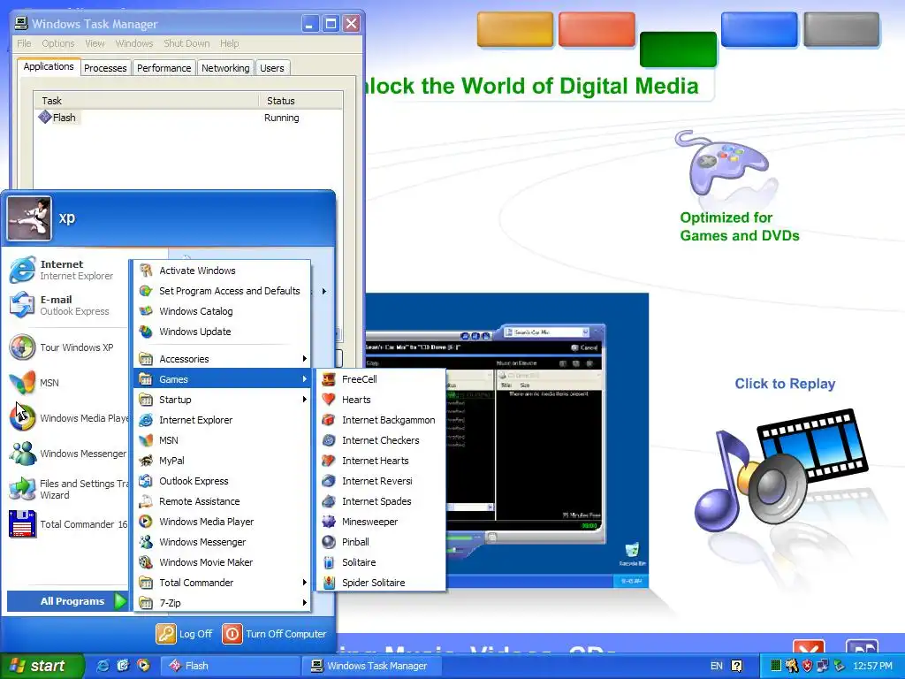Click the xp user account picture
Screen dimensions: 905x679
29,218
